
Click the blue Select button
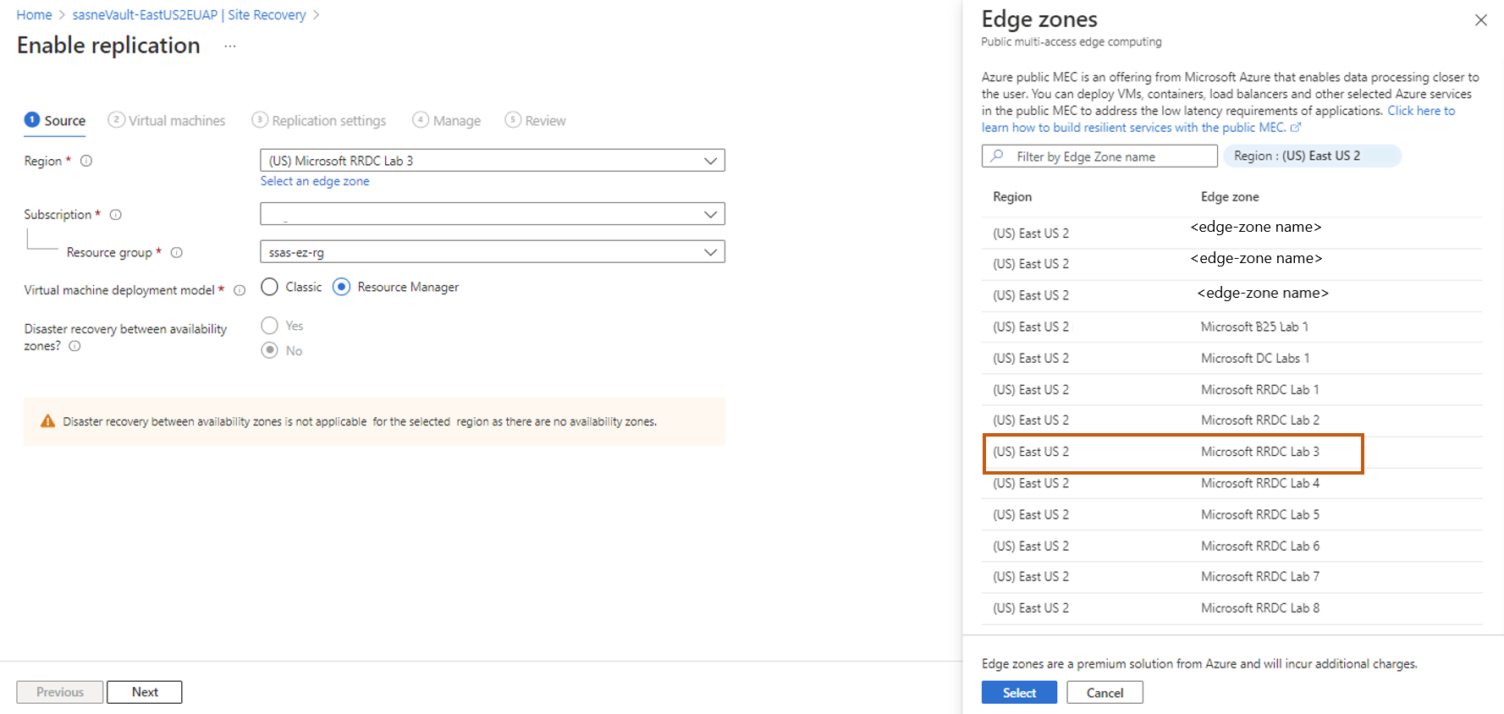click(x=1019, y=692)
